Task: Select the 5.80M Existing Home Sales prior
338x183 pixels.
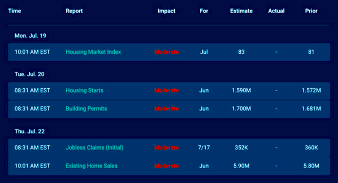Action: 311,166
